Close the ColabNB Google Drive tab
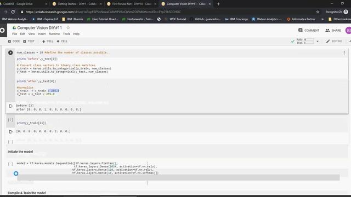The width and height of the screenshot is (351, 197). 46,4
